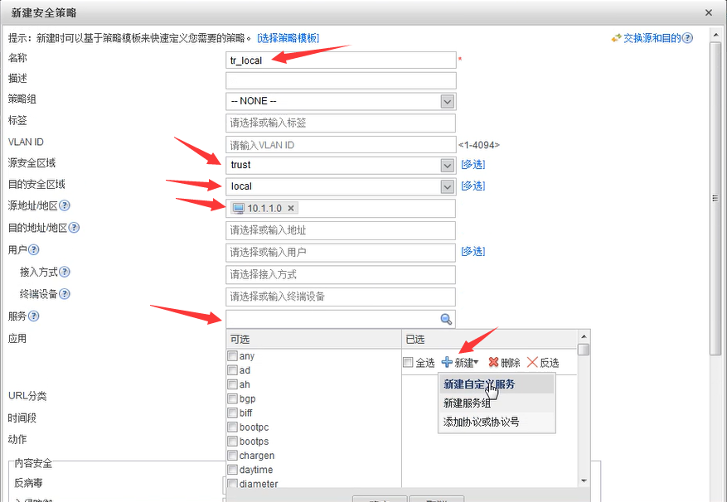This screenshot has height=502, width=727.
Task: Click the 反选 invert selection icon
Action: tap(532, 362)
